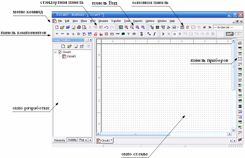
Task: Open the Database Manager icon
Action: coord(163,27)
